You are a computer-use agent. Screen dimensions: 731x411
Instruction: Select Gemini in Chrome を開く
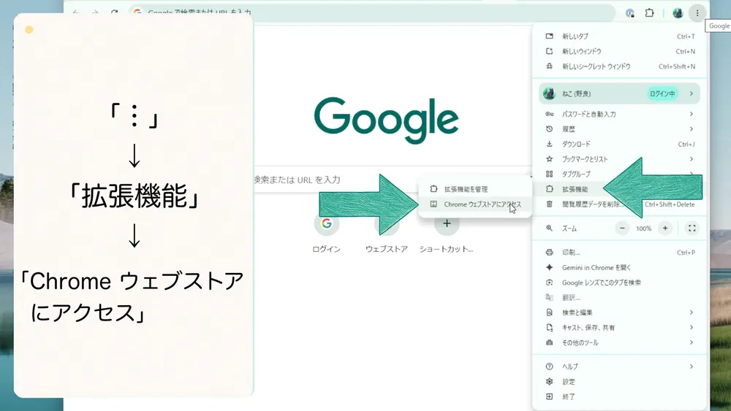coord(619,267)
